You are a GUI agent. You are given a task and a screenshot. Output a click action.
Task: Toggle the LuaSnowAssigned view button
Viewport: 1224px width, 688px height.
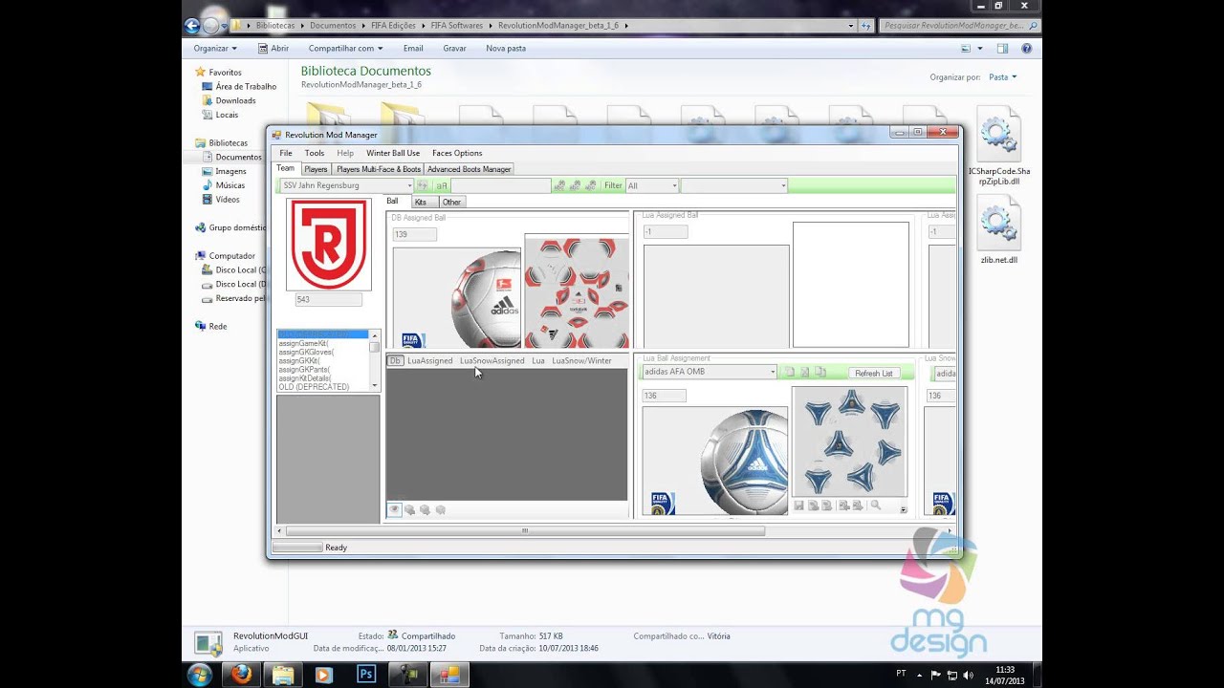tap(492, 360)
